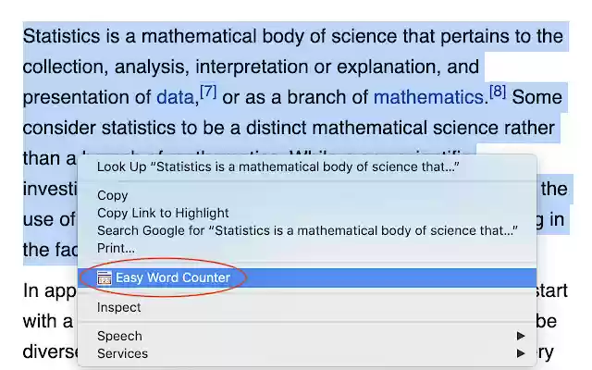Open the "mathematics" hyperlink

pyautogui.click(x=429, y=97)
